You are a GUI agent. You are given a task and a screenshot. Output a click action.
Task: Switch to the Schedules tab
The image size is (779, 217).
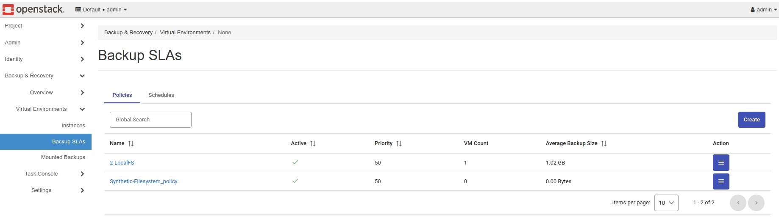pos(161,95)
